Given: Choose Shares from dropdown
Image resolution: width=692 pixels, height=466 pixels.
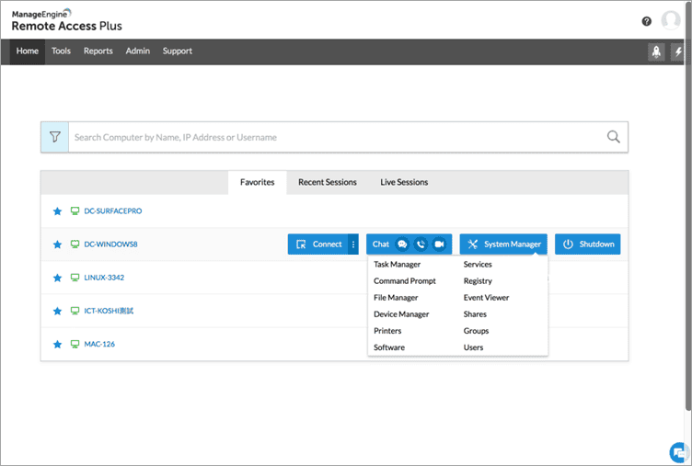Looking at the screenshot, I should [475, 314].
